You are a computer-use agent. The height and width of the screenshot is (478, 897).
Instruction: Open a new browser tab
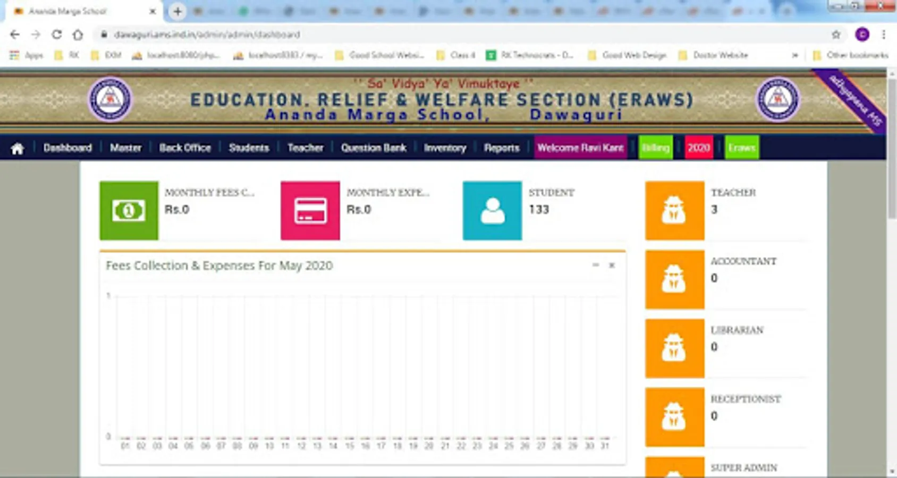click(x=177, y=11)
